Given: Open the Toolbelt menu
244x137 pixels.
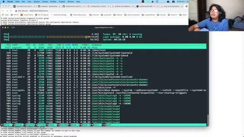Looking at the screenshot, I should point(62,2).
